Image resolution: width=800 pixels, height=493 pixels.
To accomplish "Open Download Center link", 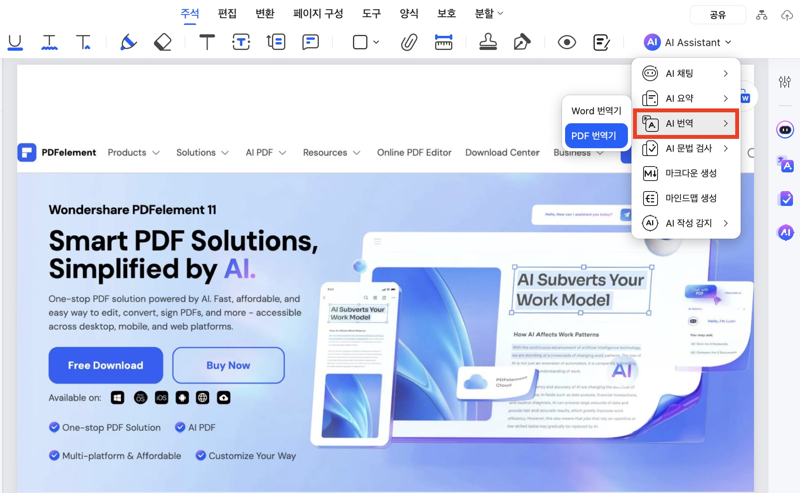I will (x=502, y=153).
